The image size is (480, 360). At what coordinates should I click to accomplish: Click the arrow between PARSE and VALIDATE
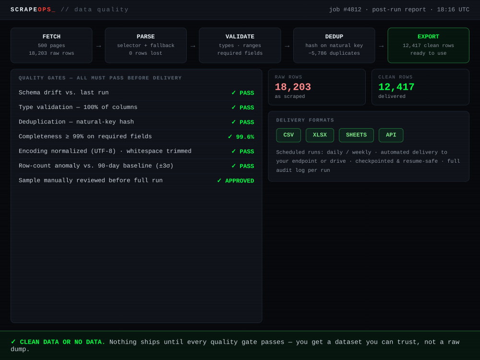[193, 46]
